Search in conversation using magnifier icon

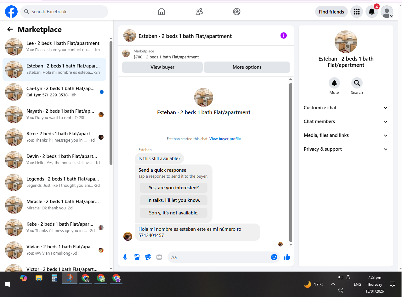tap(357, 83)
